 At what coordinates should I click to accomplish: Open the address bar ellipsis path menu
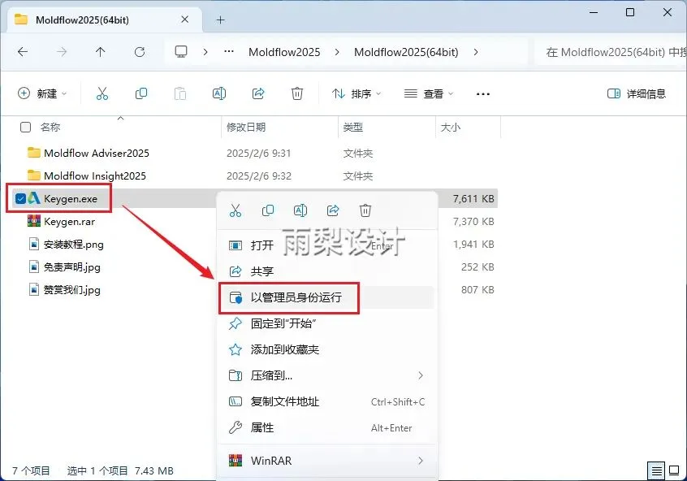click(229, 52)
